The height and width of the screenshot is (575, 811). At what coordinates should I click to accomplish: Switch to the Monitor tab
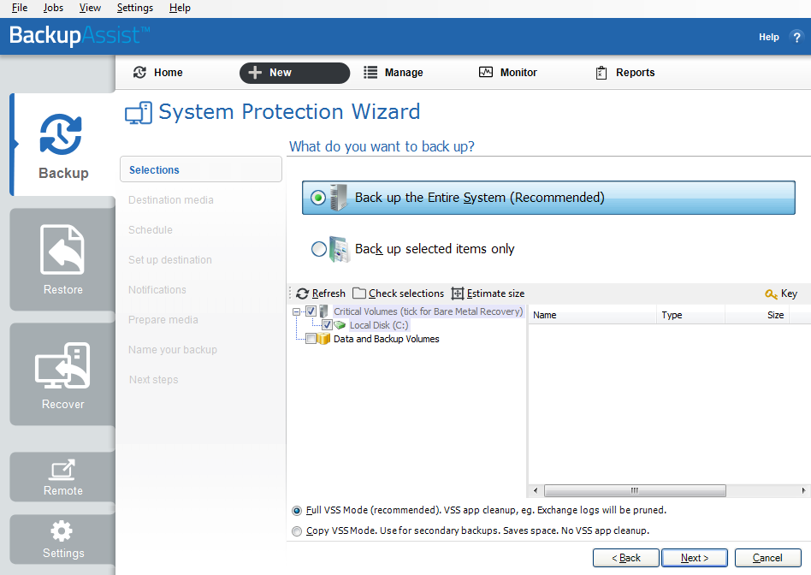tap(508, 73)
